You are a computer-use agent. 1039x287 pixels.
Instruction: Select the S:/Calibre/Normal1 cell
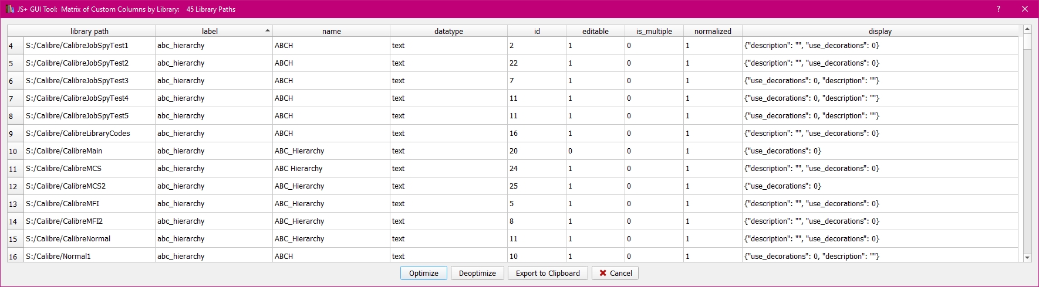click(89, 256)
